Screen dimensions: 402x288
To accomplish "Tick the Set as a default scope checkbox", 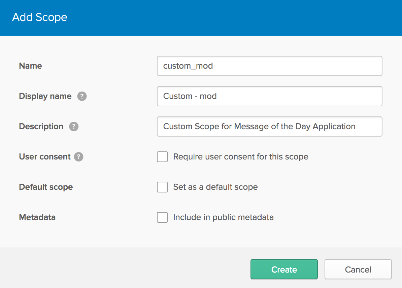I will pos(162,187).
